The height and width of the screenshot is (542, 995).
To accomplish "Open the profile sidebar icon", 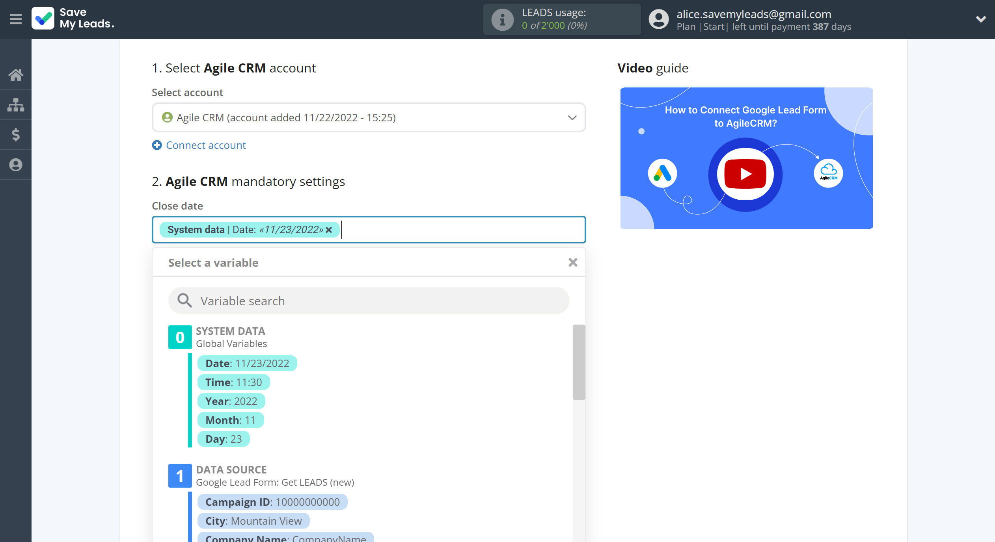I will click(16, 165).
